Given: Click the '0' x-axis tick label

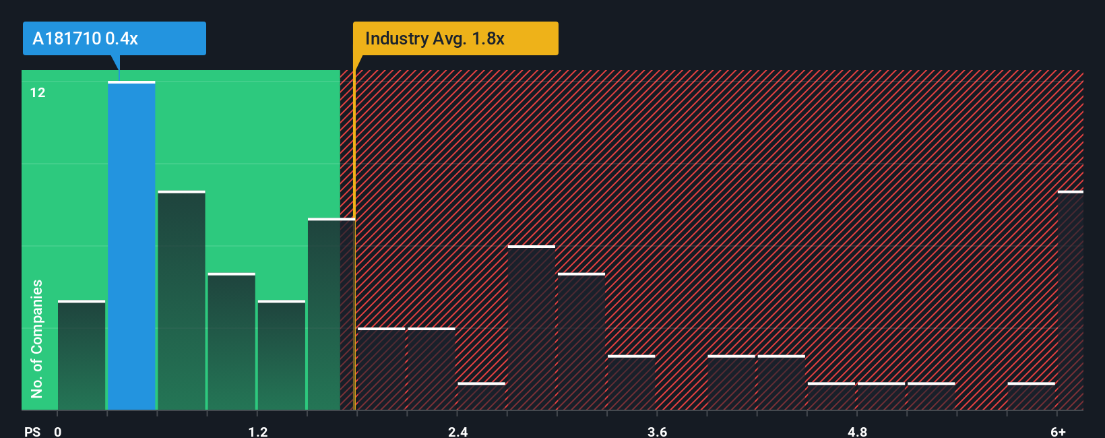Looking at the screenshot, I should click(58, 431).
